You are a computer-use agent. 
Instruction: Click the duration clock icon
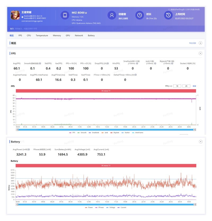[140, 15]
